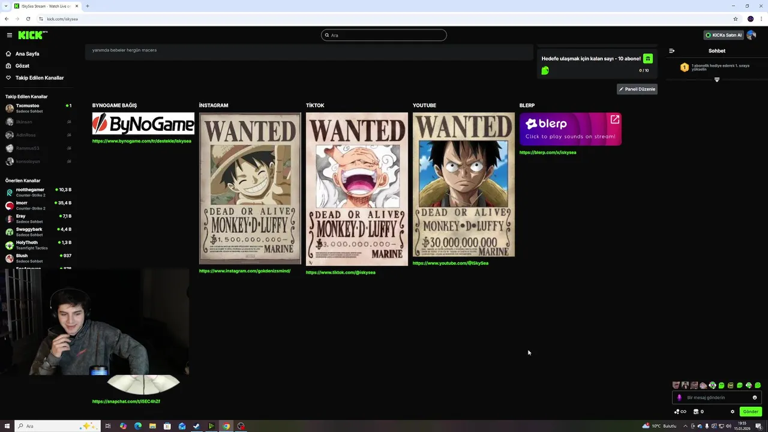
Task: Open the TikTok @iskysea link
Action: pyautogui.click(x=340, y=272)
